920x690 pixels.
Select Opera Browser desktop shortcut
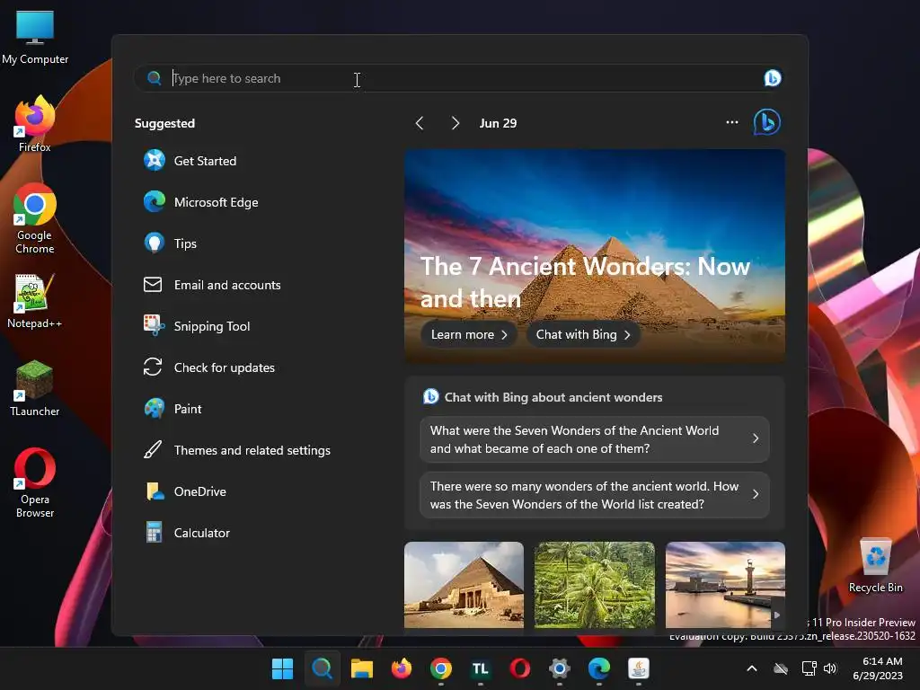pyautogui.click(x=35, y=483)
